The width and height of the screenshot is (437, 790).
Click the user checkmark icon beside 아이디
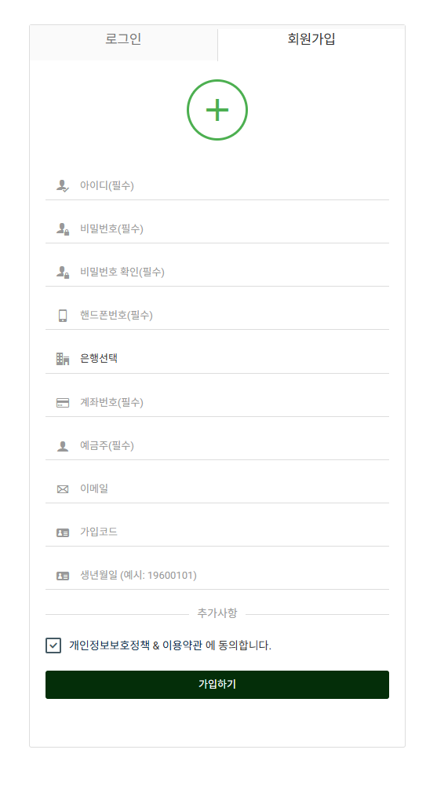[63, 186]
